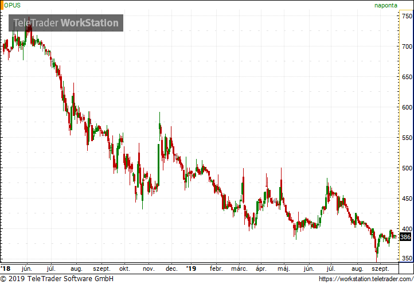Screen dimensions: 414x284
Task: Click the 'dec.' month label
Action: pyautogui.click(x=171, y=269)
